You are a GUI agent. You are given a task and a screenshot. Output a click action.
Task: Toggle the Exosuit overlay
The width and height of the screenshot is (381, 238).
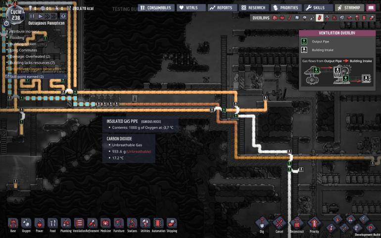357,18
